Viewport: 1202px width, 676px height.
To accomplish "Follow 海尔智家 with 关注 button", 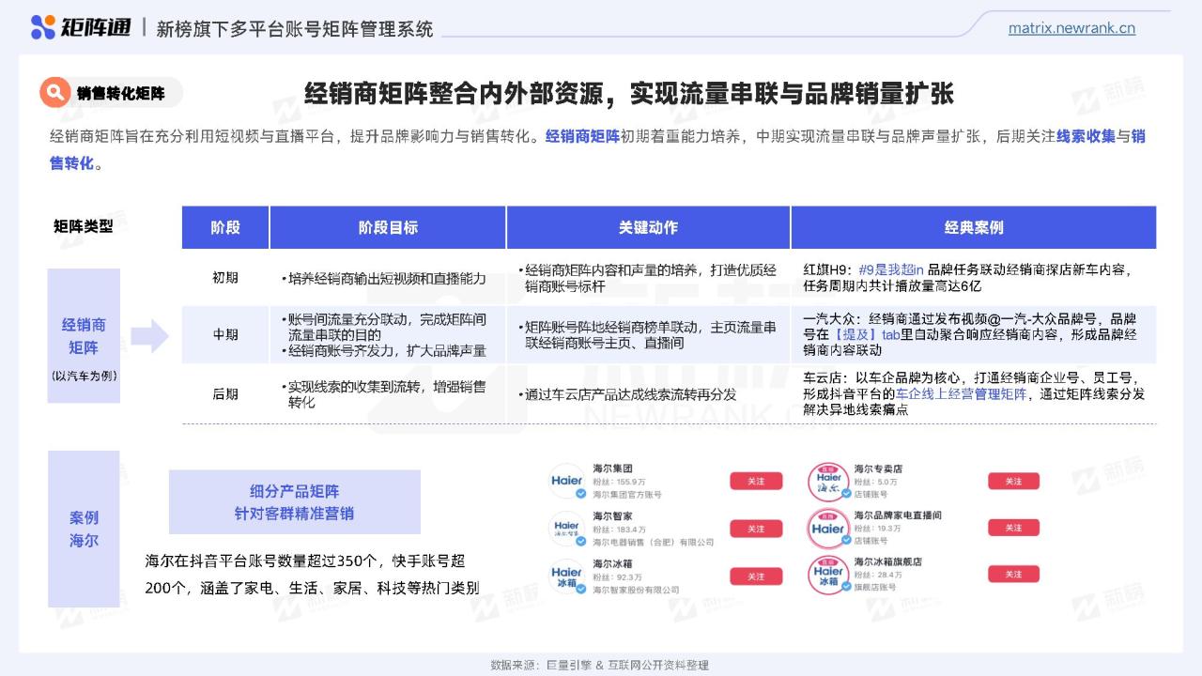I will click(x=756, y=529).
